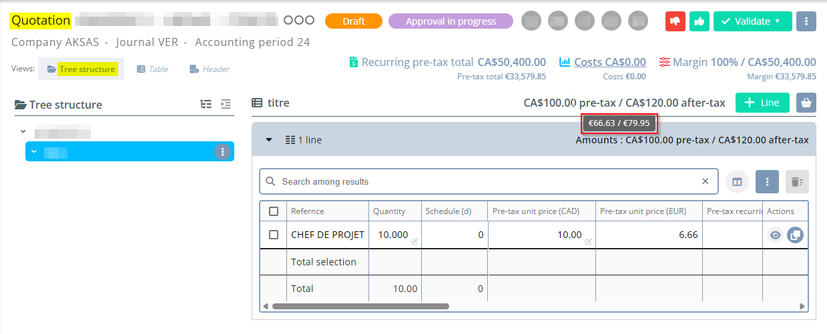Switch to the Table view

(153, 69)
